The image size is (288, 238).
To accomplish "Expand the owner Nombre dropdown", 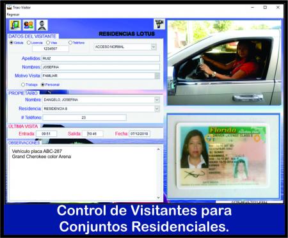I will coord(157,100).
